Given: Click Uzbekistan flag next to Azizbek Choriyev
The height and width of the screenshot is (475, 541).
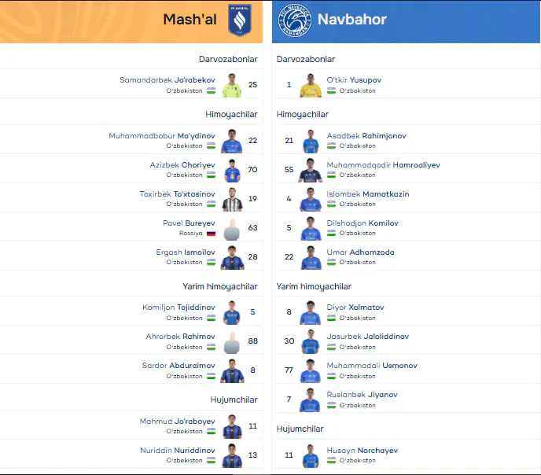Looking at the screenshot, I should point(212,175).
